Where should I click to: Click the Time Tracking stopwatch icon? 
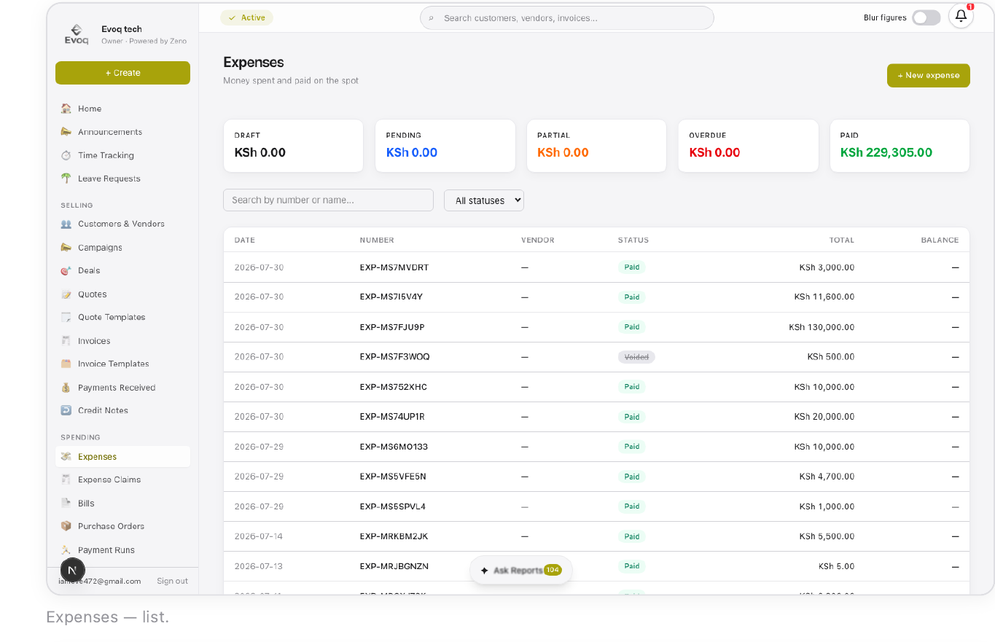[66, 155]
